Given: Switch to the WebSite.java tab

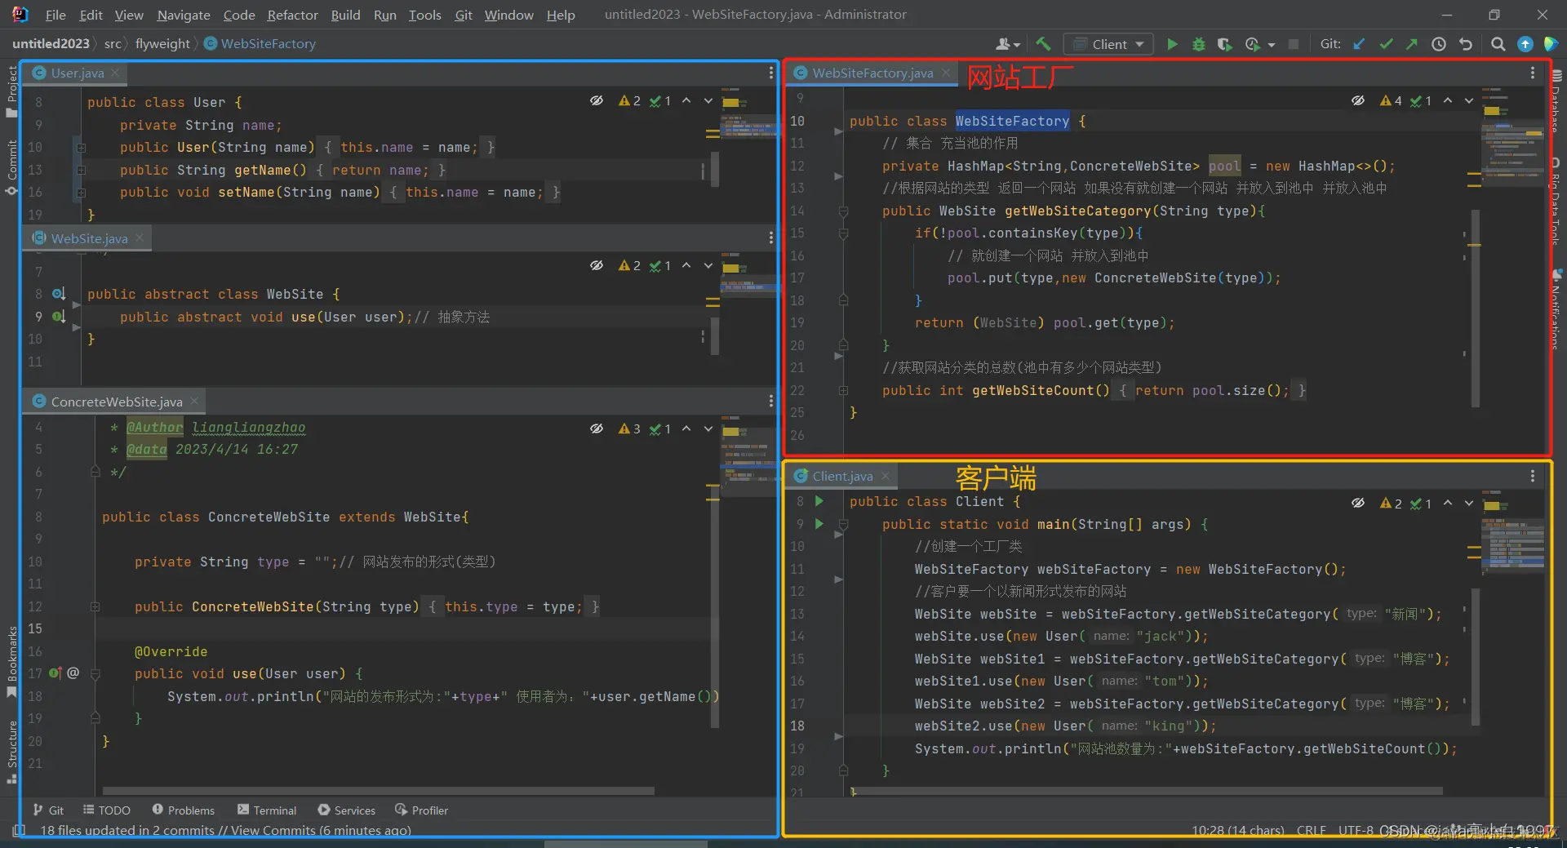Looking at the screenshot, I should coord(89,238).
